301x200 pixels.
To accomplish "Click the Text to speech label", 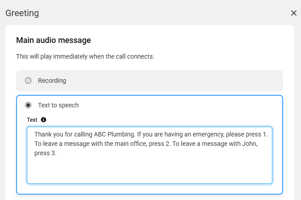I will (58, 105).
